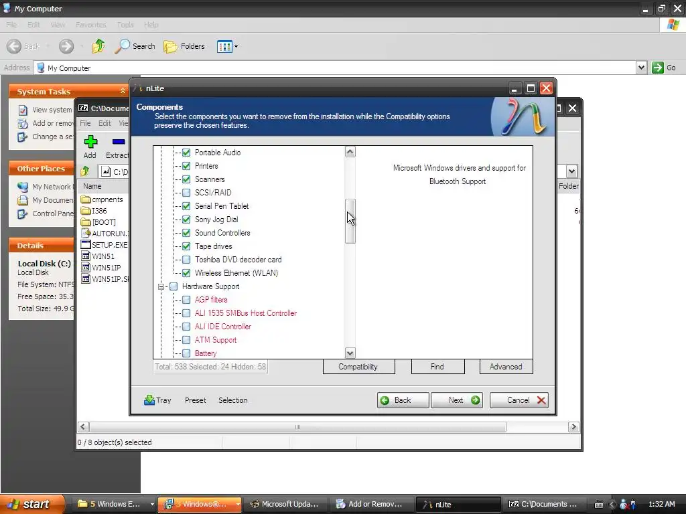Open the Selection menu in nLite

(x=232, y=400)
